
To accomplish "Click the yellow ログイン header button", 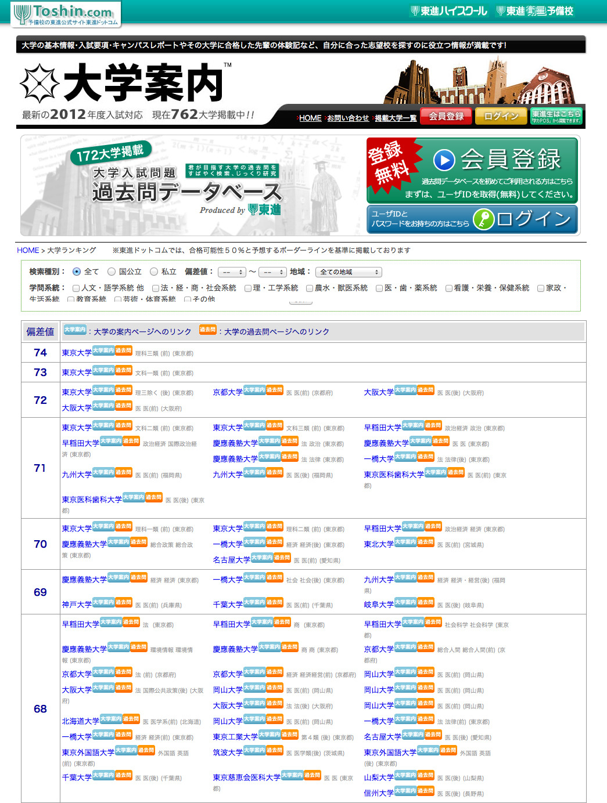I will [501, 116].
